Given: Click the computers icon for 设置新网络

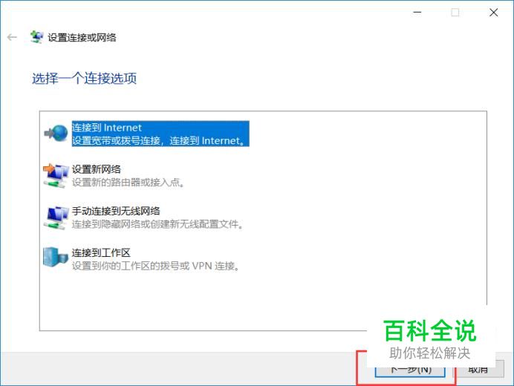Looking at the screenshot, I should 56,175.
